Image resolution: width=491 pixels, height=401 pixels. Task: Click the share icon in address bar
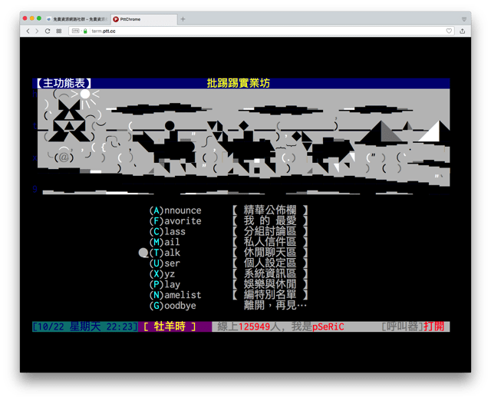point(462,31)
